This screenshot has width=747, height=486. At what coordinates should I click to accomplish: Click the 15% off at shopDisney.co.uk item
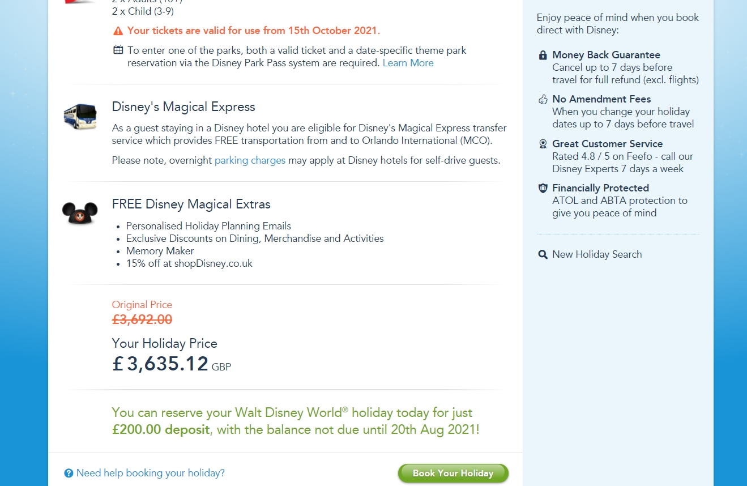click(189, 263)
